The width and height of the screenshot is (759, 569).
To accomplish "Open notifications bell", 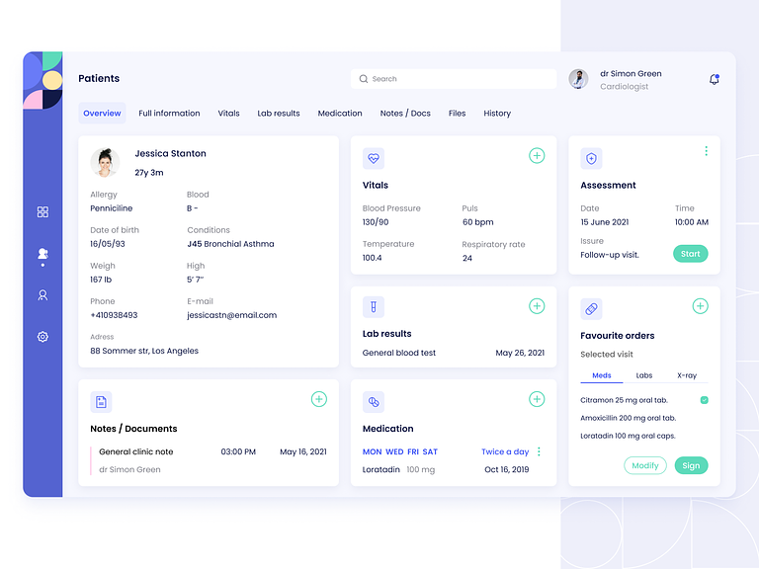I will point(714,79).
